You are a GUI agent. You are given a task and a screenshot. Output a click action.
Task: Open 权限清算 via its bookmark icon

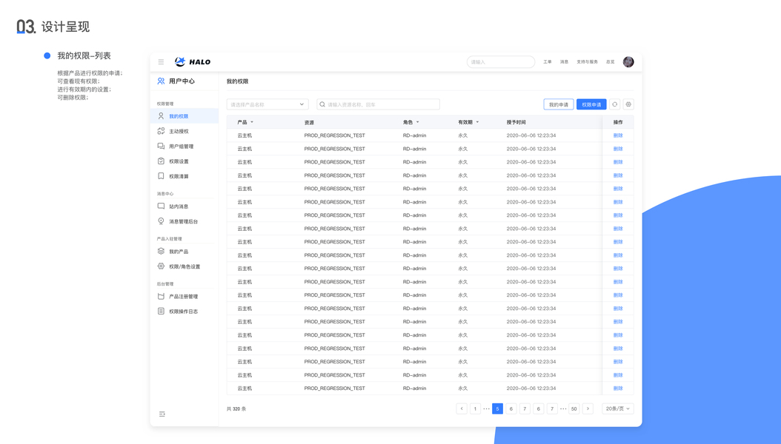[x=161, y=176]
